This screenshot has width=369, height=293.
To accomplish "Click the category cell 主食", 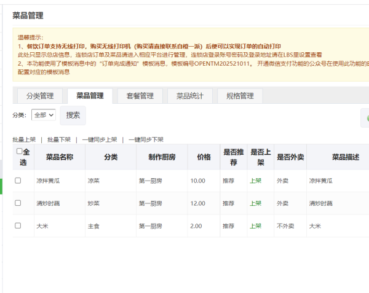I will pyautogui.click(x=93, y=226).
